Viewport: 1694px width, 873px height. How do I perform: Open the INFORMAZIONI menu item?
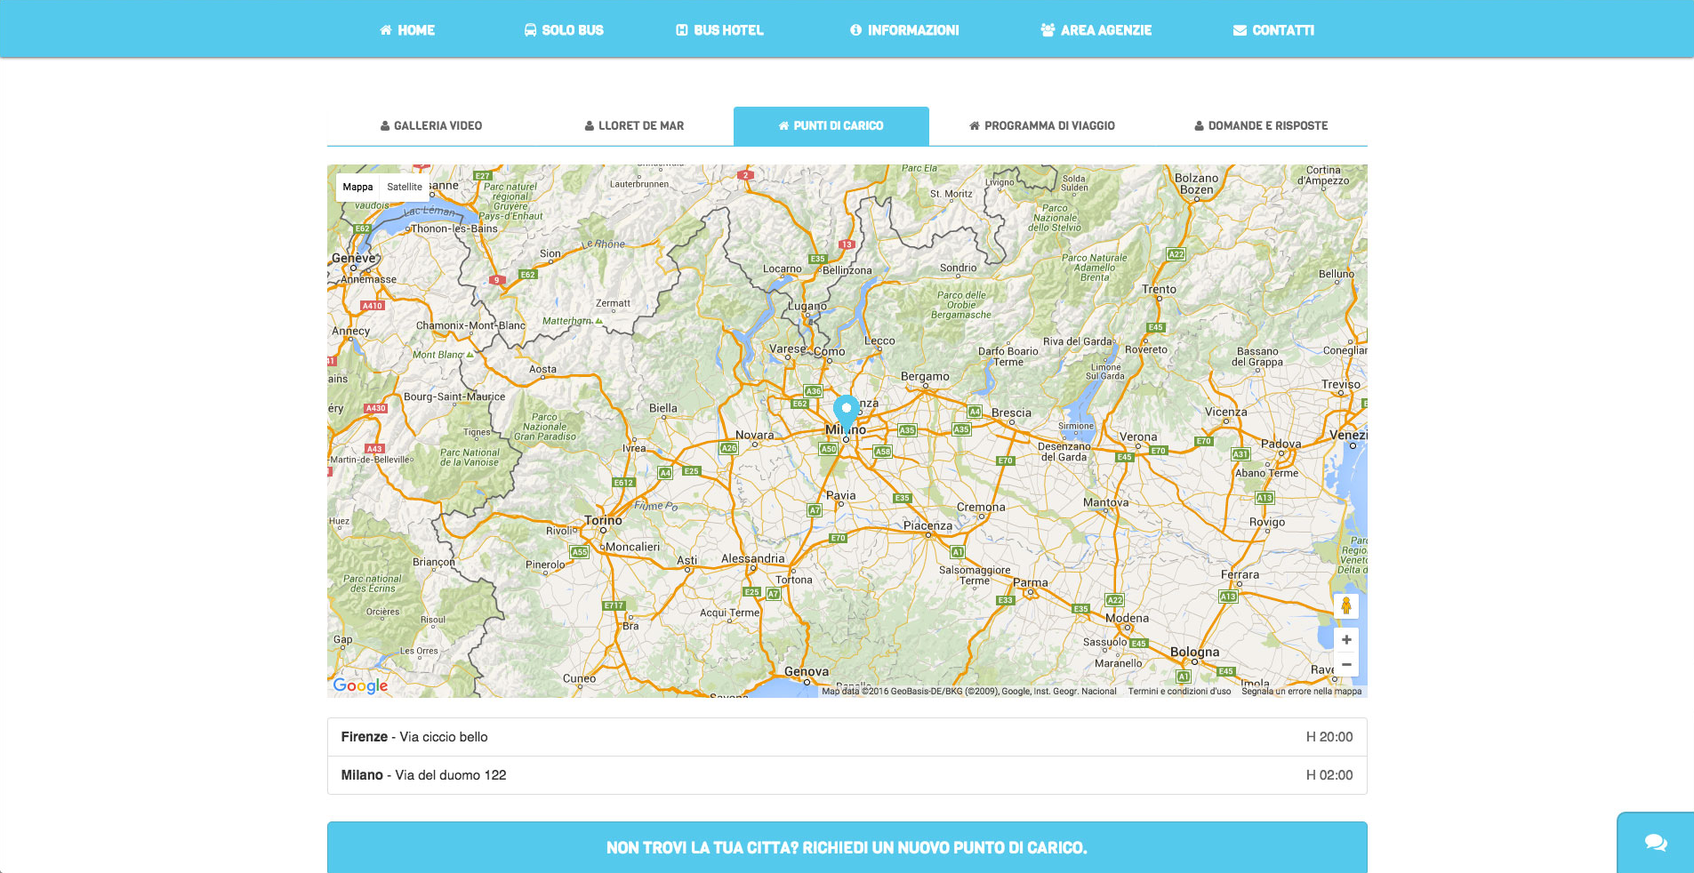904,30
